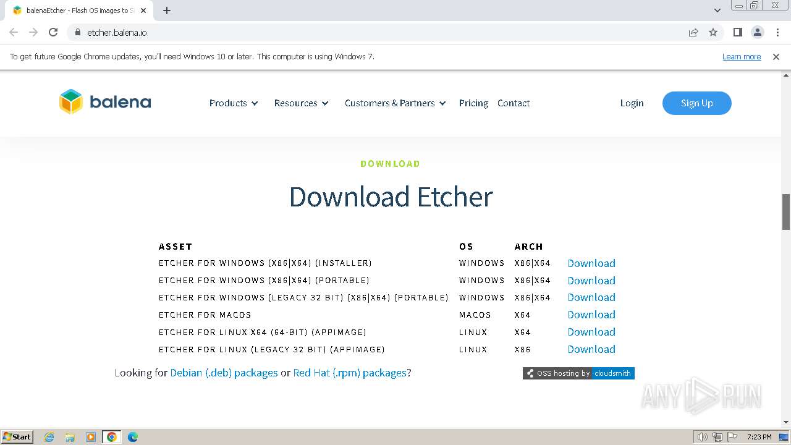The width and height of the screenshot is (791, 445).
Task: Open Red Hat (.rpm) packages link
Action: point(350,373)
